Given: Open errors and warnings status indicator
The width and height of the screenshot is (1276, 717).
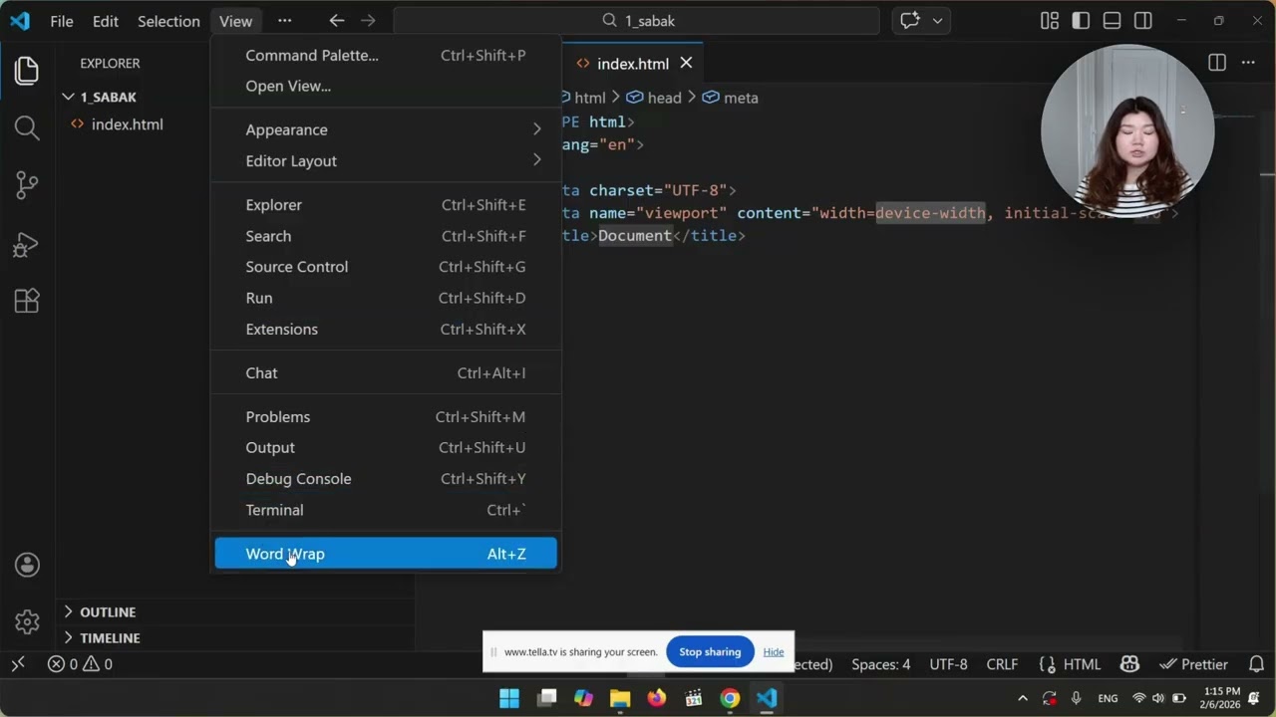Looking at the screenshot, I should [x=80, y=664].
